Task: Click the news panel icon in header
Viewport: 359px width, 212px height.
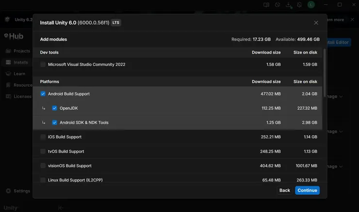Action: (x=266, y=5)
